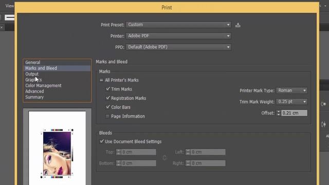Image resolution: width=329 pixels, height=185 pixels.
Task: Click the Left bleed stepper arrows
Action: point(188,152)
